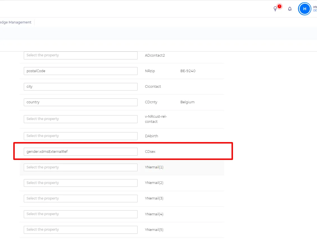The height and width of the screenshot is (240, 317).
Task: Click the YNemail(3) label
Action: (154, 198)
